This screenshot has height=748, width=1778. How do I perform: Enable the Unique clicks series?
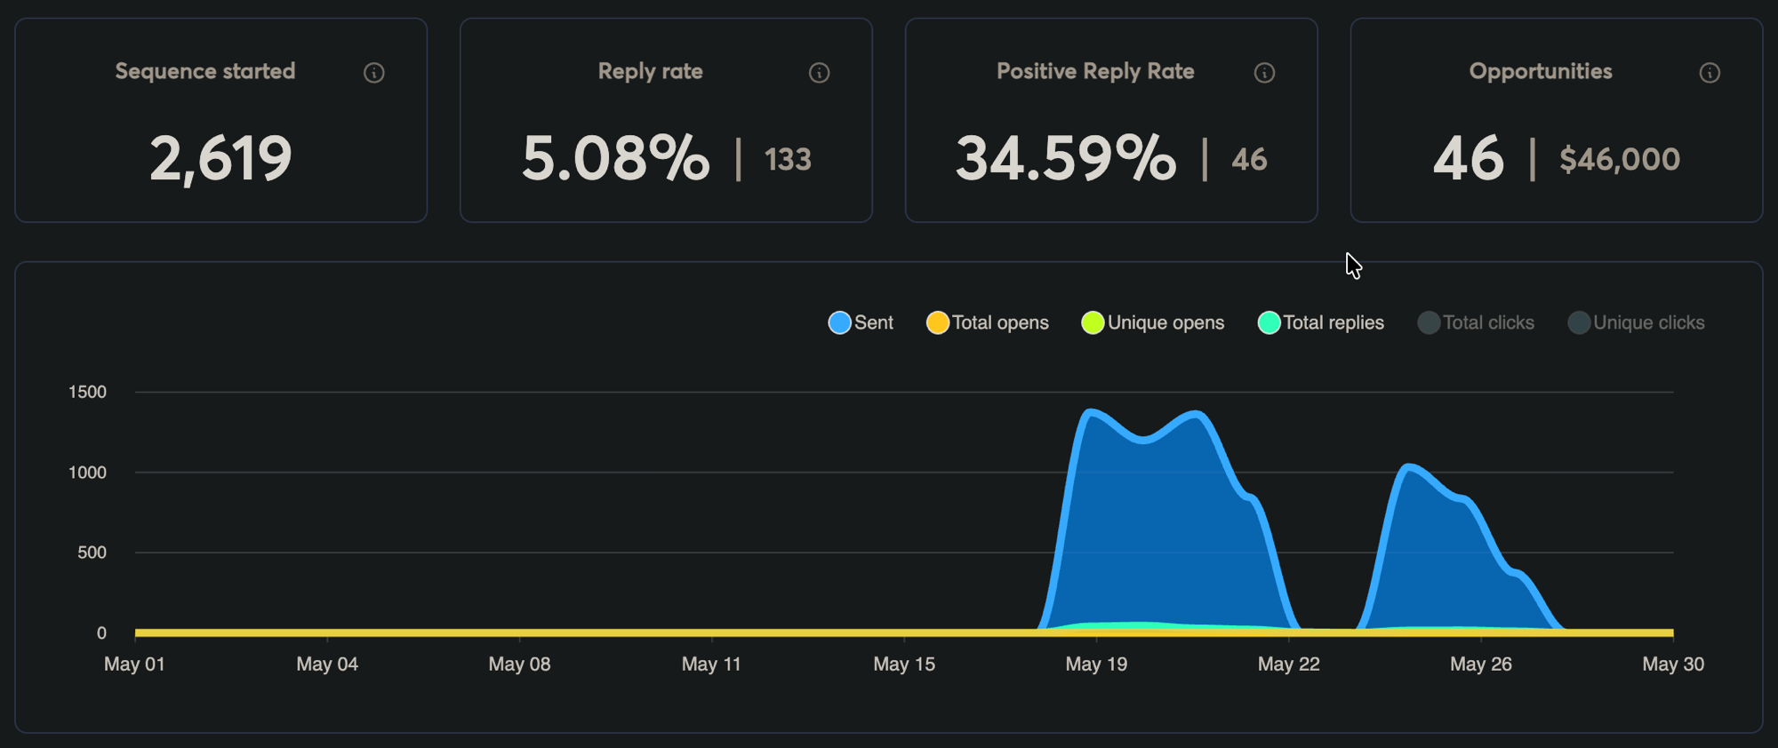pos(1637,322)
